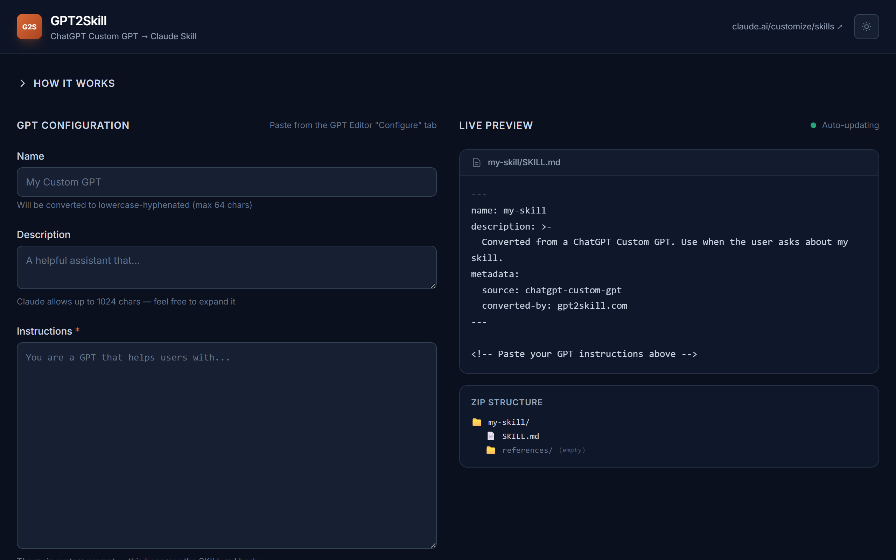Click the Name input field

point(226,182)
